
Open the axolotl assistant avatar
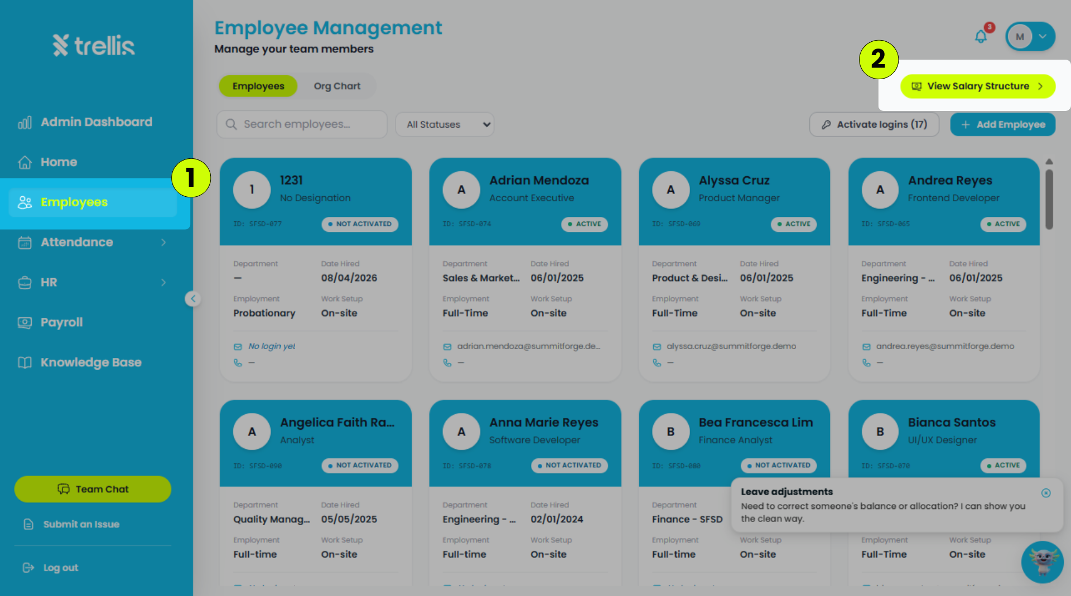pyautogui.click(x=1042, y=562)
